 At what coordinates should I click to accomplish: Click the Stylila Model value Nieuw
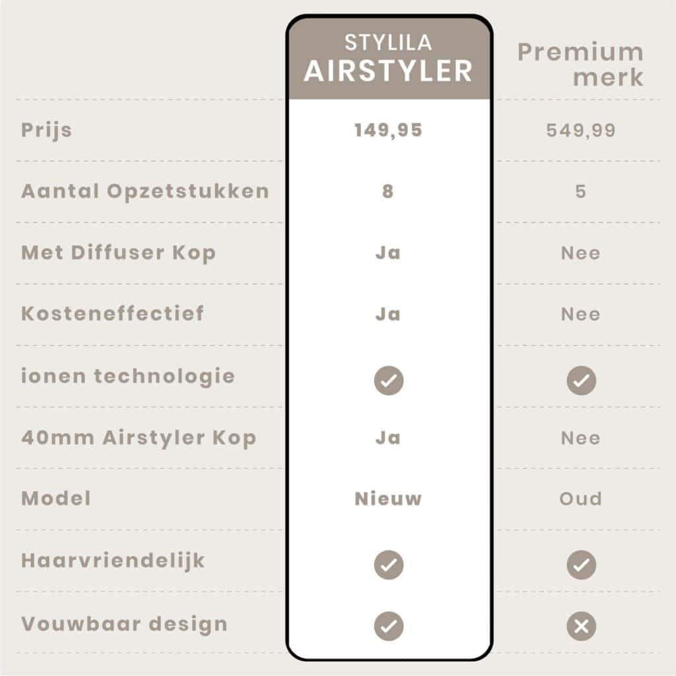click(x=388, y=498)
